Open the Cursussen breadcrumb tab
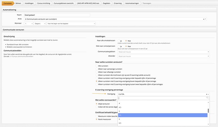The image size is (218, 127). [x=8, y=3]
